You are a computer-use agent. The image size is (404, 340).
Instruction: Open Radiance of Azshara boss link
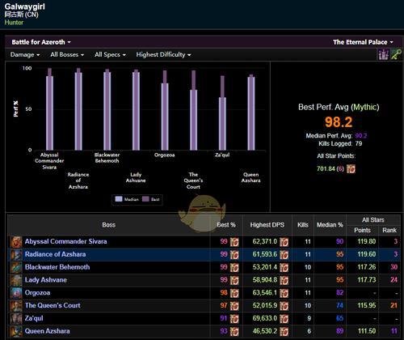pyautogui.click(x=55, y=254)
